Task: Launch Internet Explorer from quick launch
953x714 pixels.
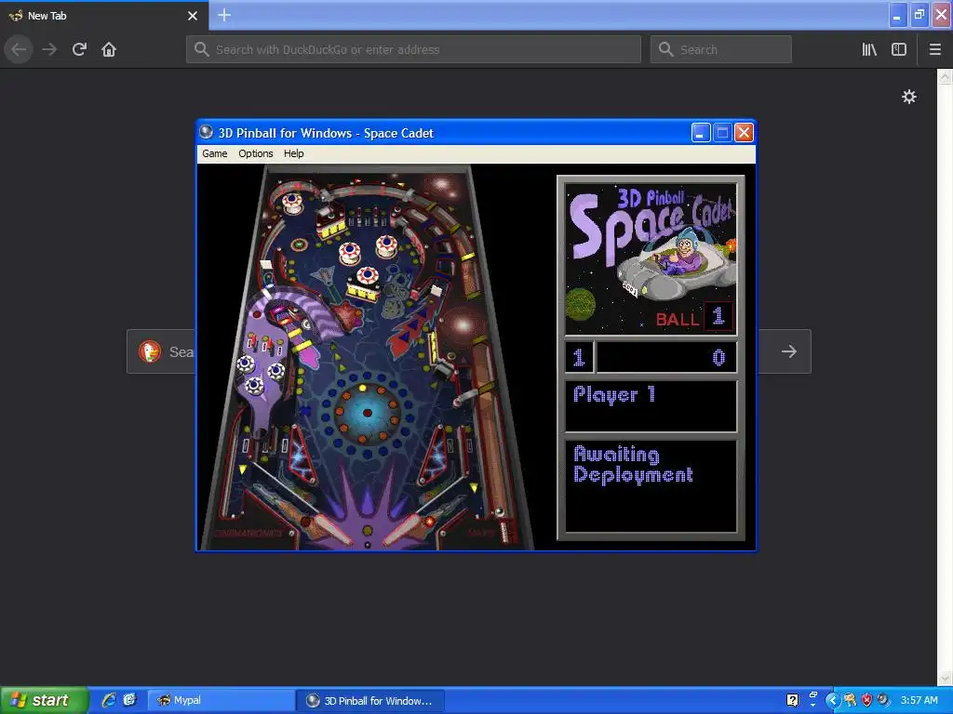Action: point(108,700)
